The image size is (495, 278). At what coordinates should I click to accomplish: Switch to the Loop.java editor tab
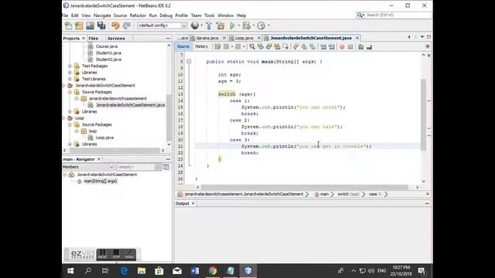coord(244,38)
